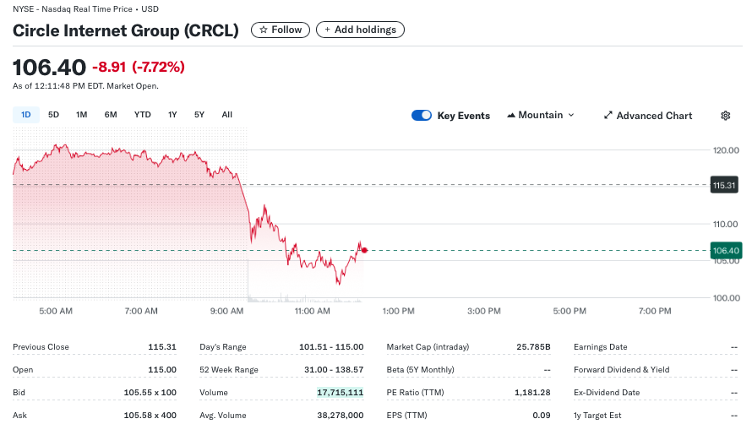Click the Market Cap value 25.785B
This screenshot has height=435, width=752.
click(x=533, y=347)
